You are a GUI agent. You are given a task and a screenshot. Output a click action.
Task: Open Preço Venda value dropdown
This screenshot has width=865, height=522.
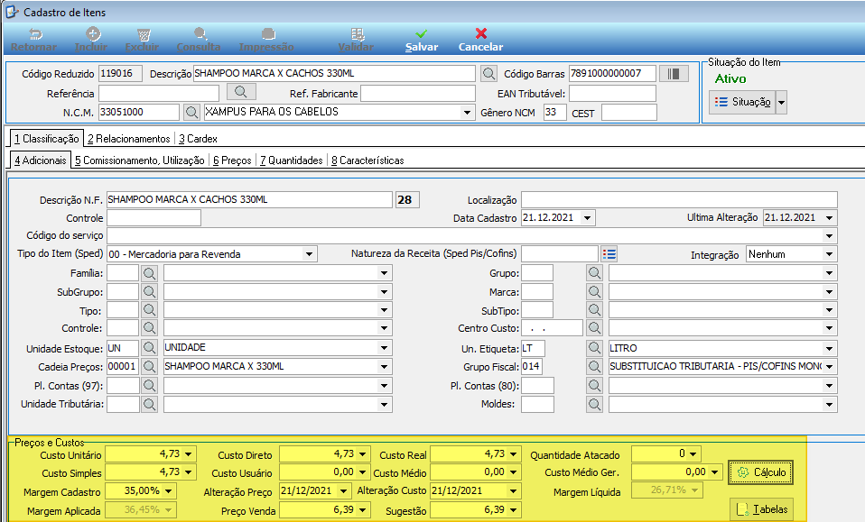(x=362, y=510)
